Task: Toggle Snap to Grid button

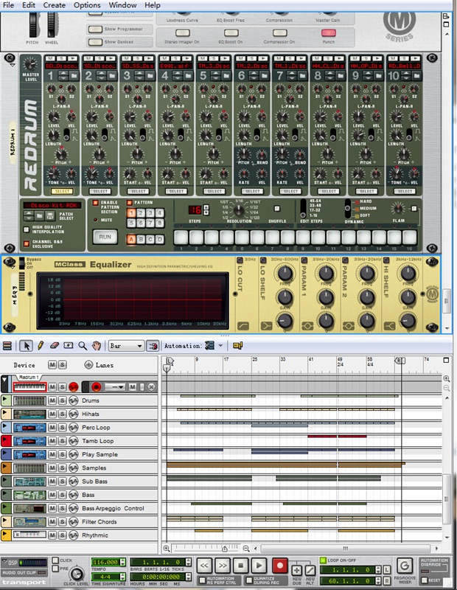Action: (153, 345)
